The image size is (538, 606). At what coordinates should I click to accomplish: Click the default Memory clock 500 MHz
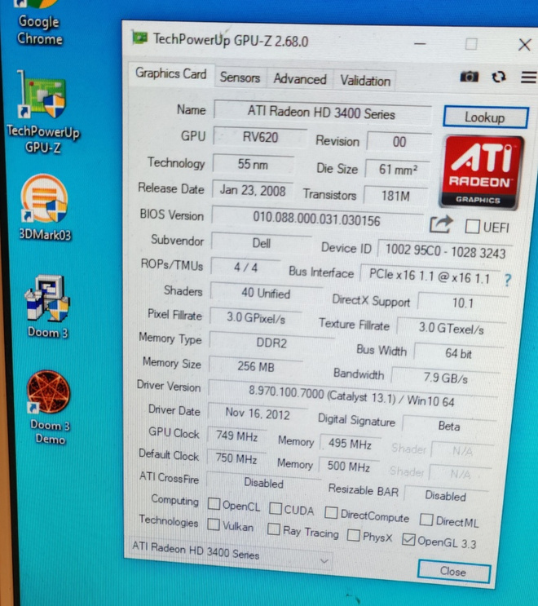tap(349, 467)
